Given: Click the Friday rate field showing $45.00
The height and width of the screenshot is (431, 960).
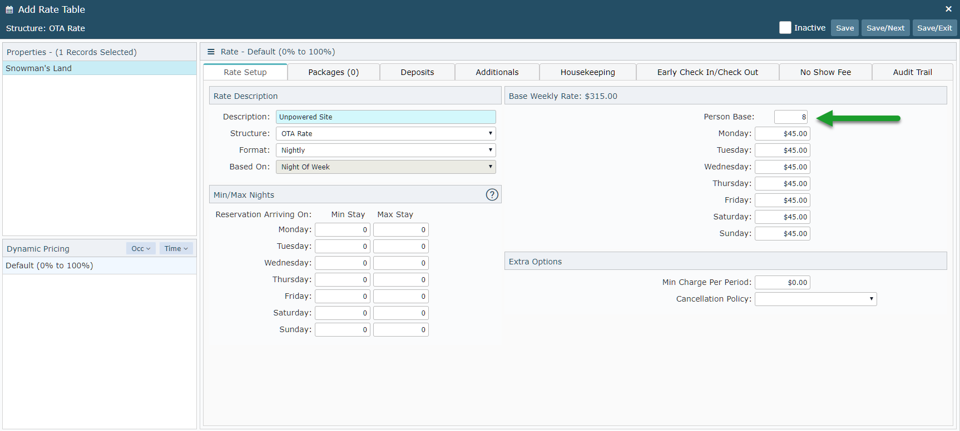Looking at the screenshot, I should click(783, 200).
